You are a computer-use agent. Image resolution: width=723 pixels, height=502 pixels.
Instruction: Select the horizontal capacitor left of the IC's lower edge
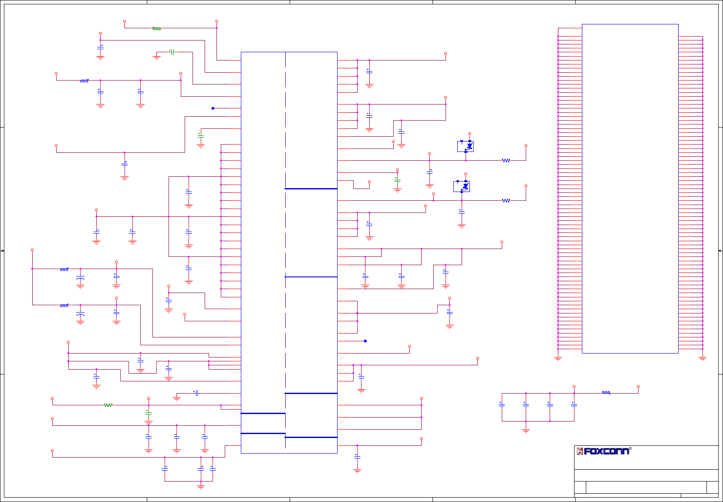coord(196,393)
